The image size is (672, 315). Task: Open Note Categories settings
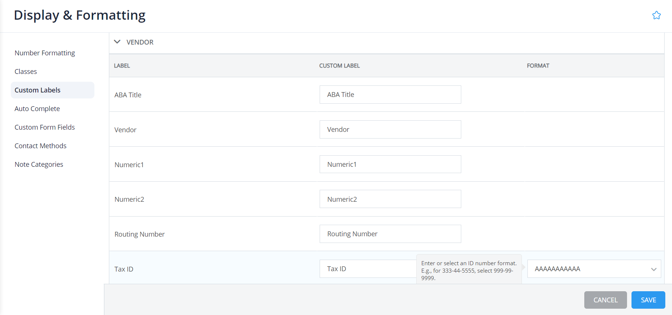(x=39, y=165)
